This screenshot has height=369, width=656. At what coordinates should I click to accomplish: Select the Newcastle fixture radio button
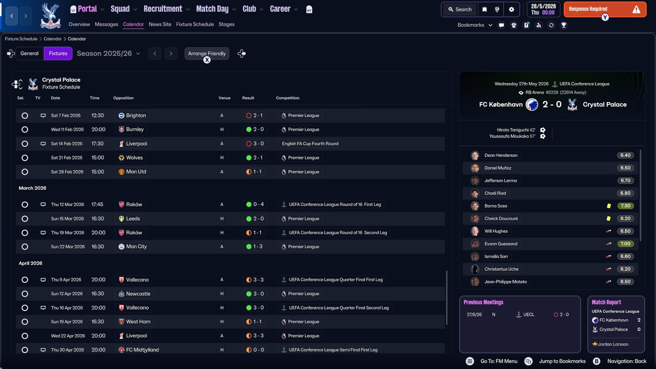click(x=25, y=294)
